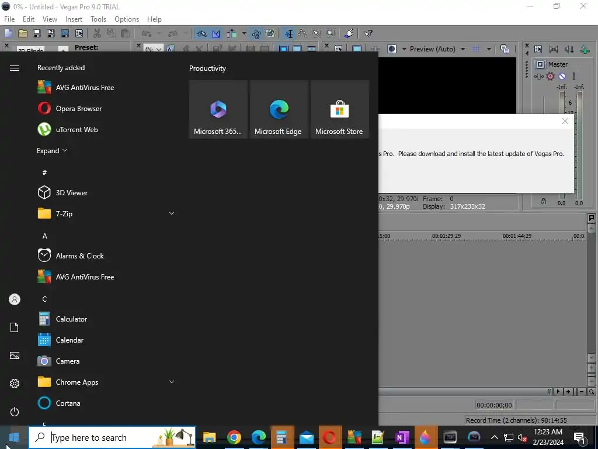Select the Selection Edit tool
The height and width of the screenshot is (449, 598).
(316, 33)
